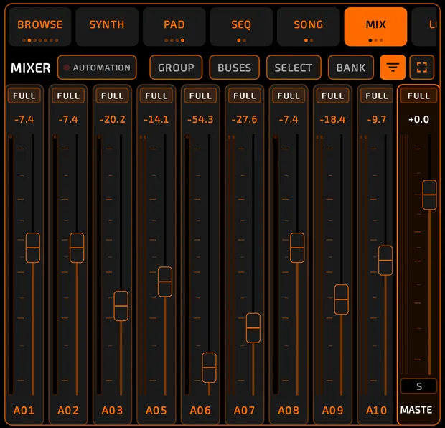Open the BROWSE tab
Screen dimensions: 445x428
[39, 27]
